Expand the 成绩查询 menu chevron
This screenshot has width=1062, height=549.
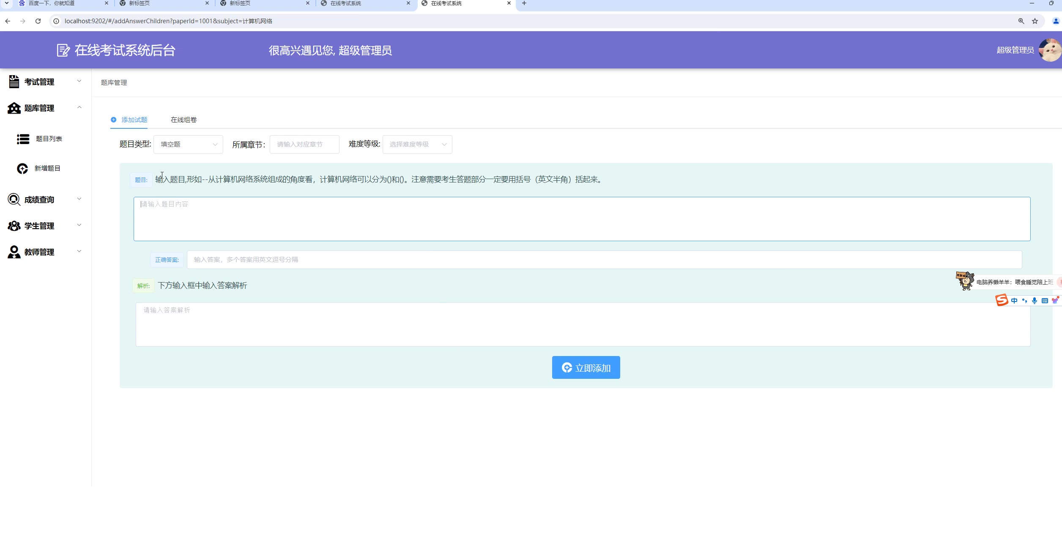[79, 199]
